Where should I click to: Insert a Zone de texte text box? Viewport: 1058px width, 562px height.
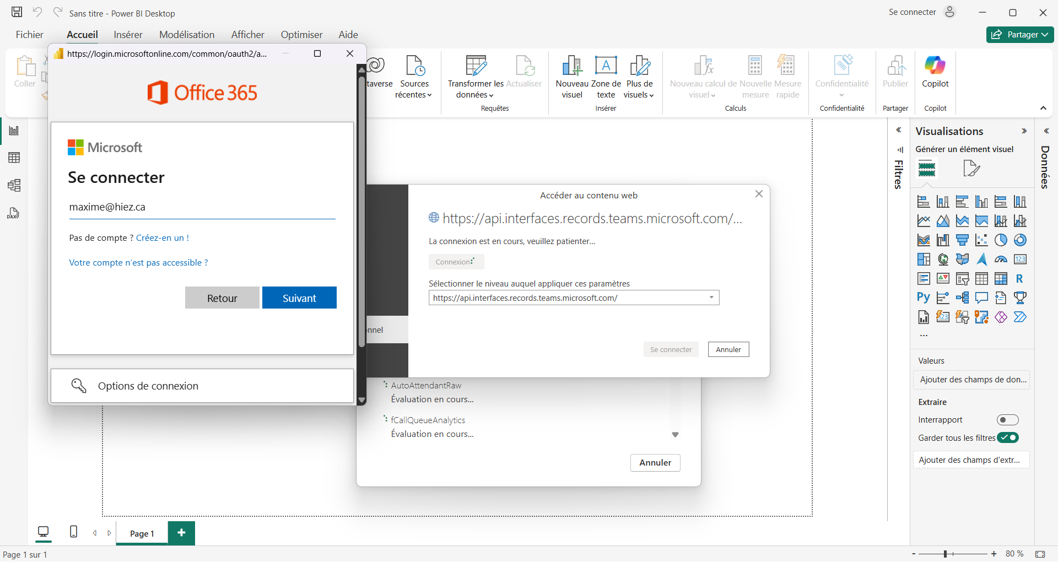[x=606, y=77]
